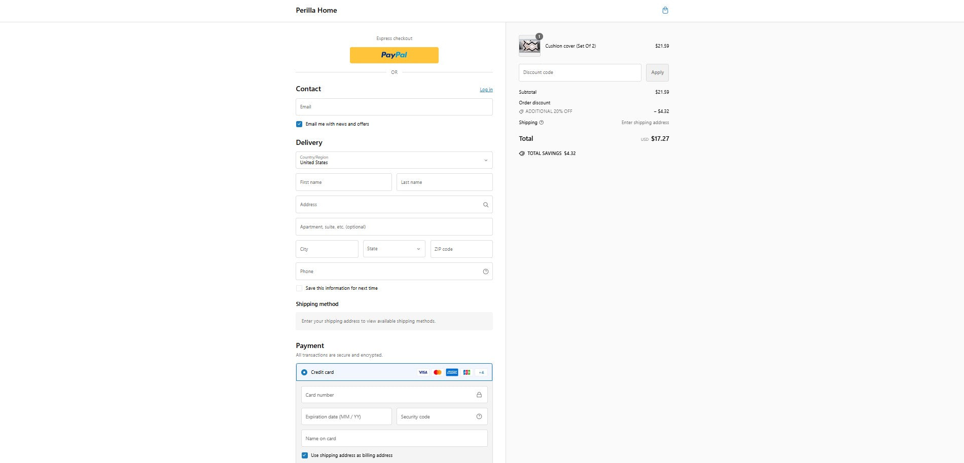Screen dimensions: 964x463
Task: Click the shipping info question icon
Action: (x=541, y=123)
